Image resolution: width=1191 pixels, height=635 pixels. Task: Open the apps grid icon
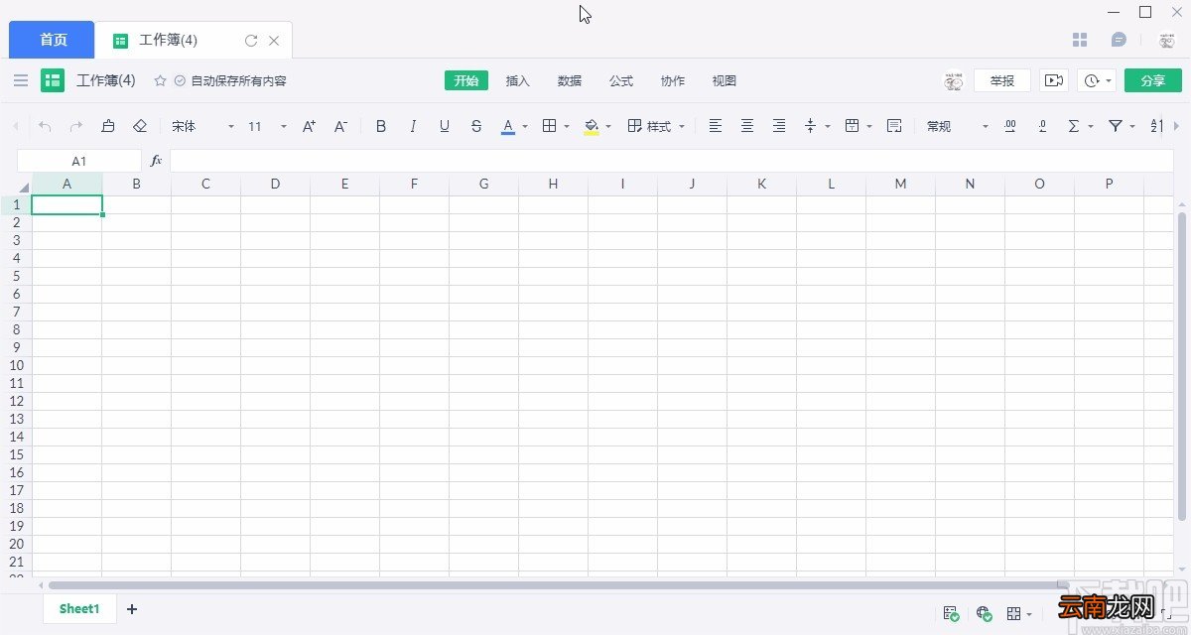point(1080,40)
